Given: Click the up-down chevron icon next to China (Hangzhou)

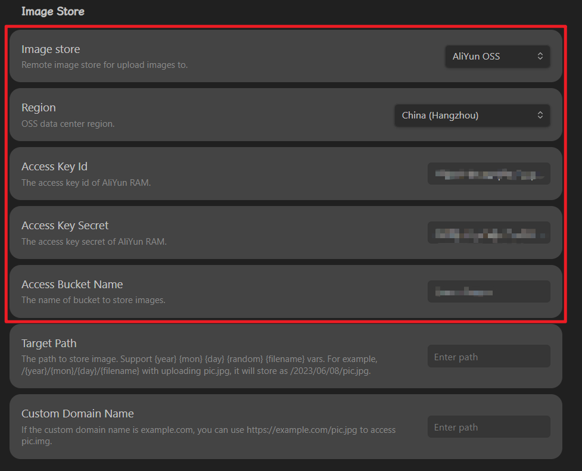Looking at the screenshot, I should (540, 115).
